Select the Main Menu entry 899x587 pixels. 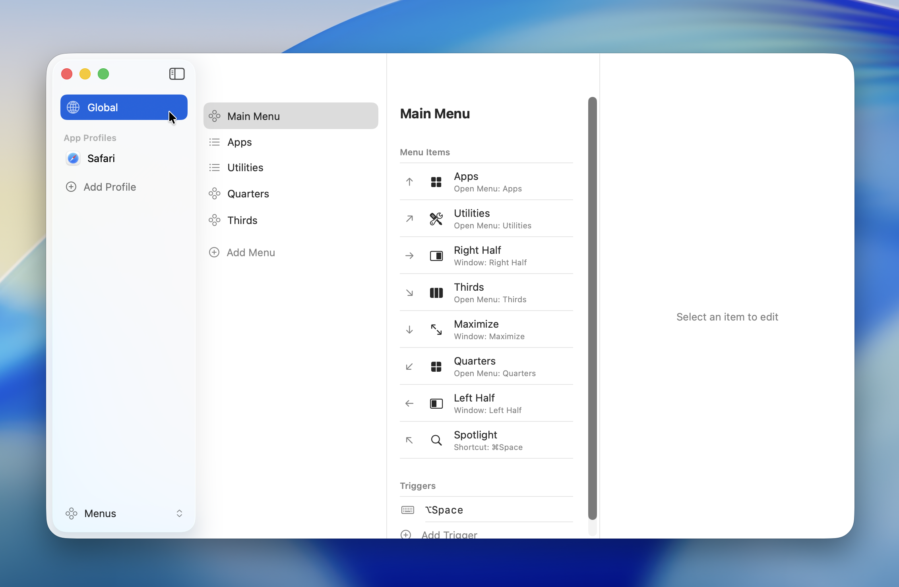253,116
